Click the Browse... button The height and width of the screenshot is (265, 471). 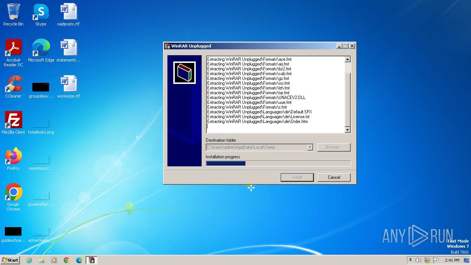tap(334, 147)
